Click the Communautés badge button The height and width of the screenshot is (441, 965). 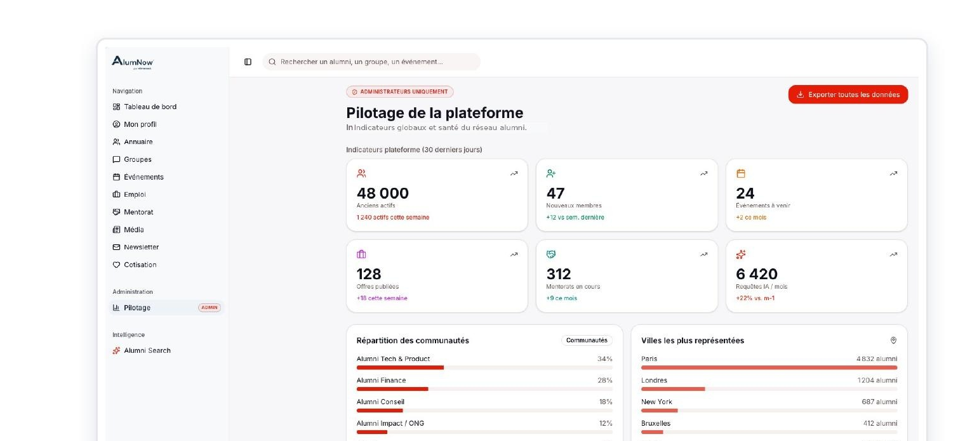[587, 340]
